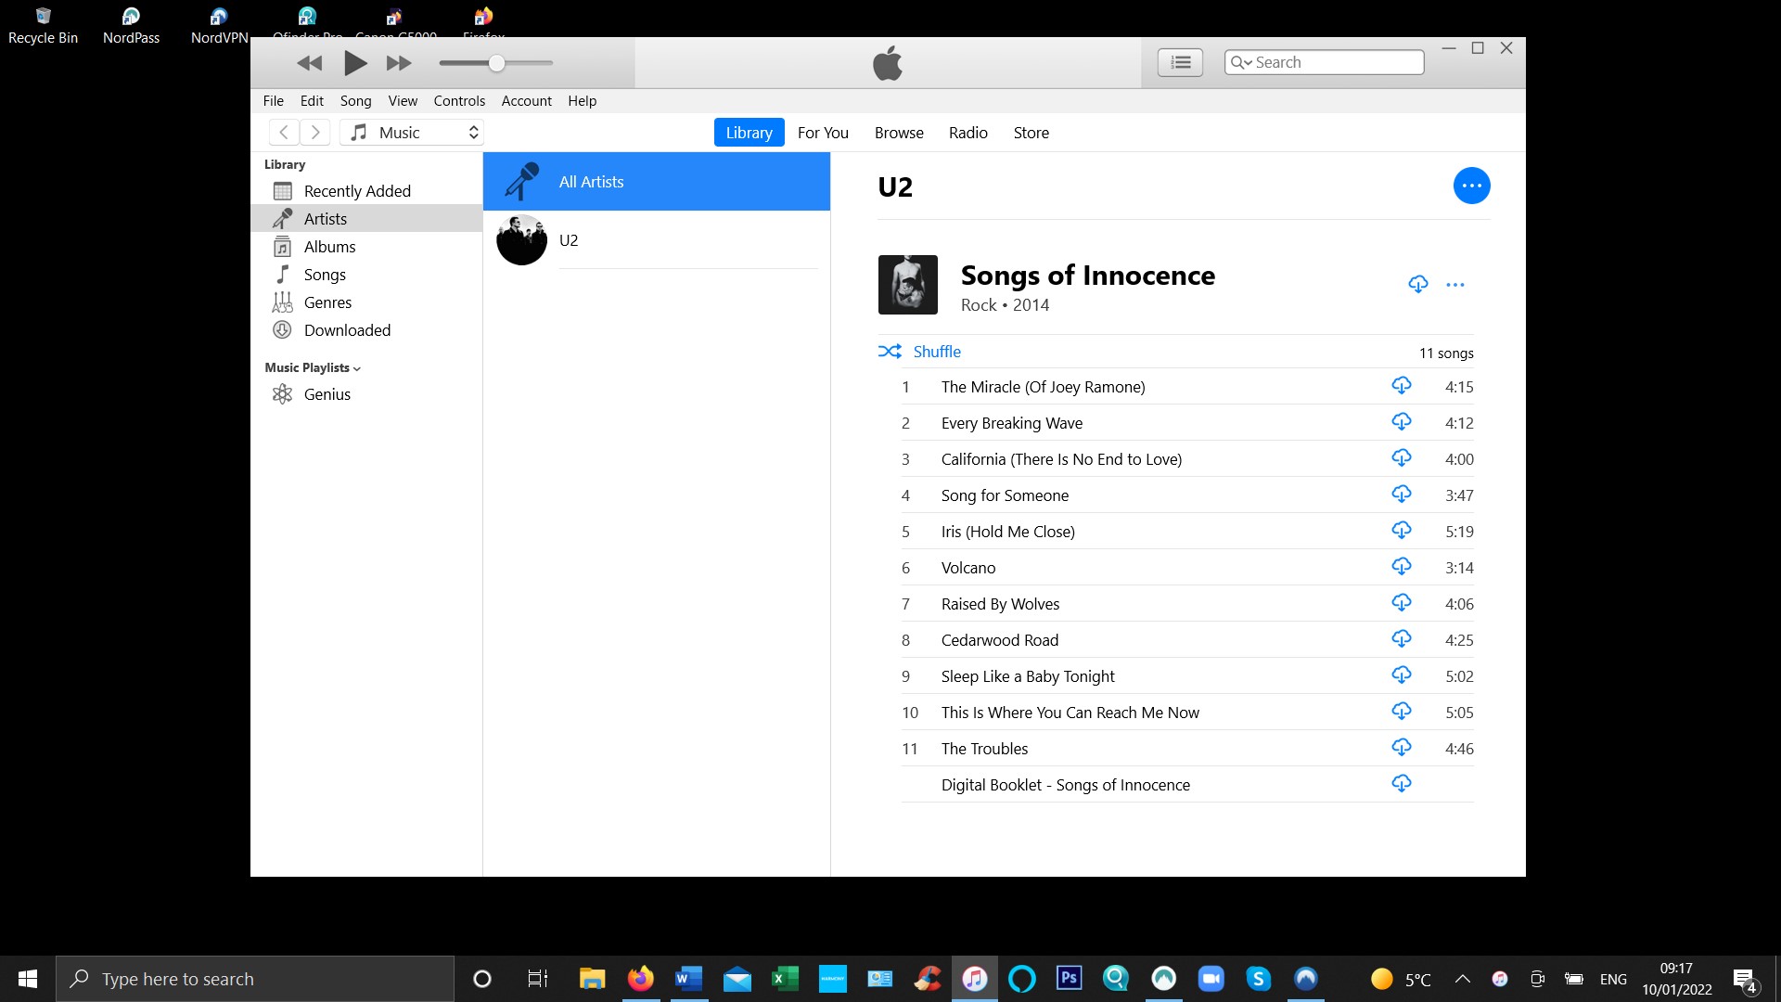Open the Up Next list view button

click(x=1180, y=62)
